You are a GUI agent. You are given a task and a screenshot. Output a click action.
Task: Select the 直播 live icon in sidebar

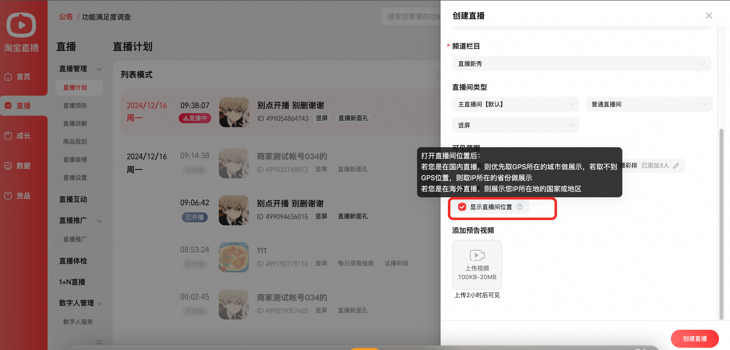pyautogui.click(x=8, y=105)
